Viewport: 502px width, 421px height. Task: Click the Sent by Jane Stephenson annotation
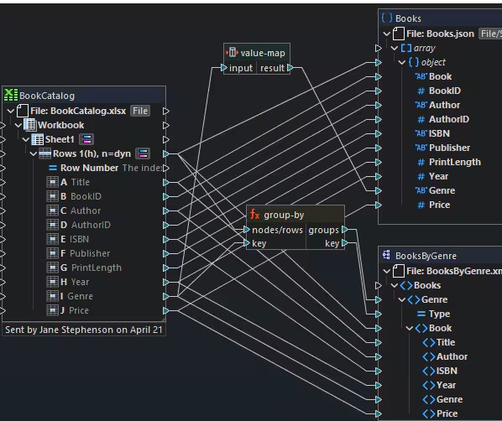pyautogui.click(x=84, y=330)
